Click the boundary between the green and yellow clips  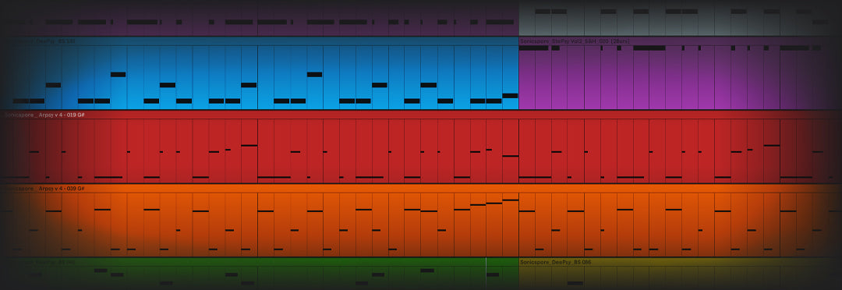(x=518, y=274)
